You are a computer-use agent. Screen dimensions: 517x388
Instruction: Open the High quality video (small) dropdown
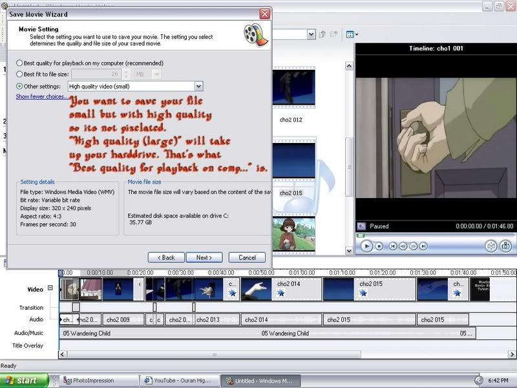click(198, 87)
